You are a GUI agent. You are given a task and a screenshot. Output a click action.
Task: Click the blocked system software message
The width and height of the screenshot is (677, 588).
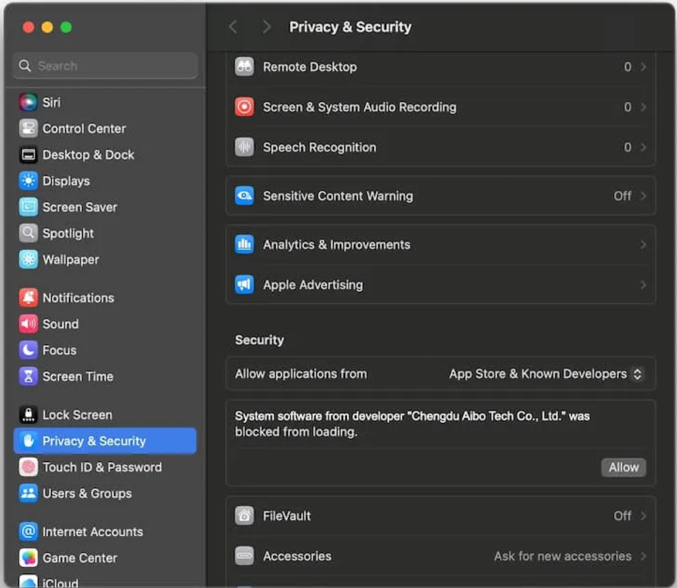click(412, 424)
